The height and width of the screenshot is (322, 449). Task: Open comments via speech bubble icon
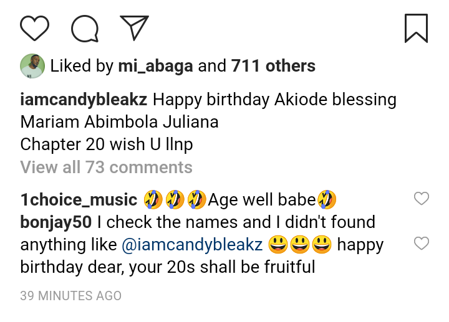pyautogui.click(x=85, y=28)
